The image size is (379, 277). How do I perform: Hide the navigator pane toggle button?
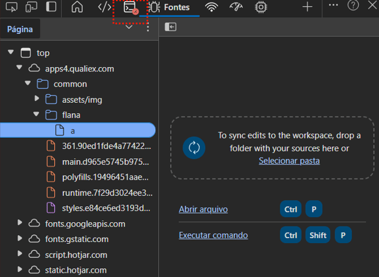coord(171,27)
